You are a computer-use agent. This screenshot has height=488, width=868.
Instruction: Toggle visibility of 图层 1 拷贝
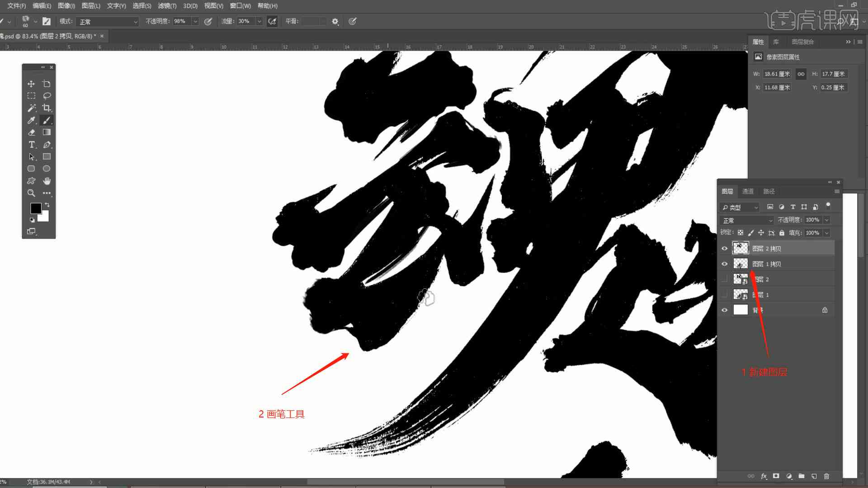[x=724, y=264]
